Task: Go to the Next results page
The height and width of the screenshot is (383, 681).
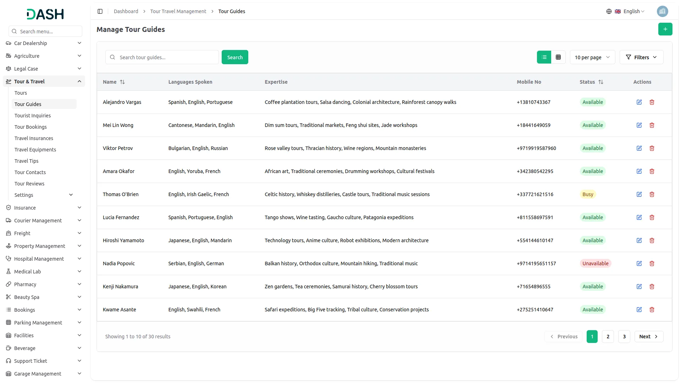Action: [648, 337]
